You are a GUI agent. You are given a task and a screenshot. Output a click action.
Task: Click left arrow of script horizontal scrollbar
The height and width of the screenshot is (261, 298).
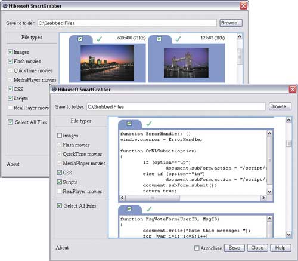122,198
